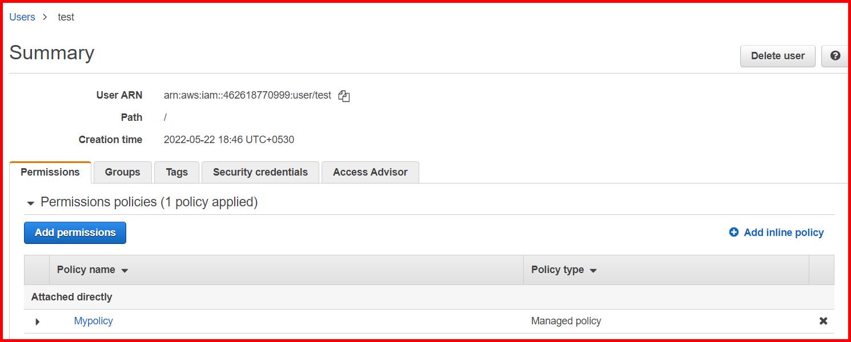Open the Add inline policy link
The height and width of the screenshot is (342, 851).
[x=782, y=232]
